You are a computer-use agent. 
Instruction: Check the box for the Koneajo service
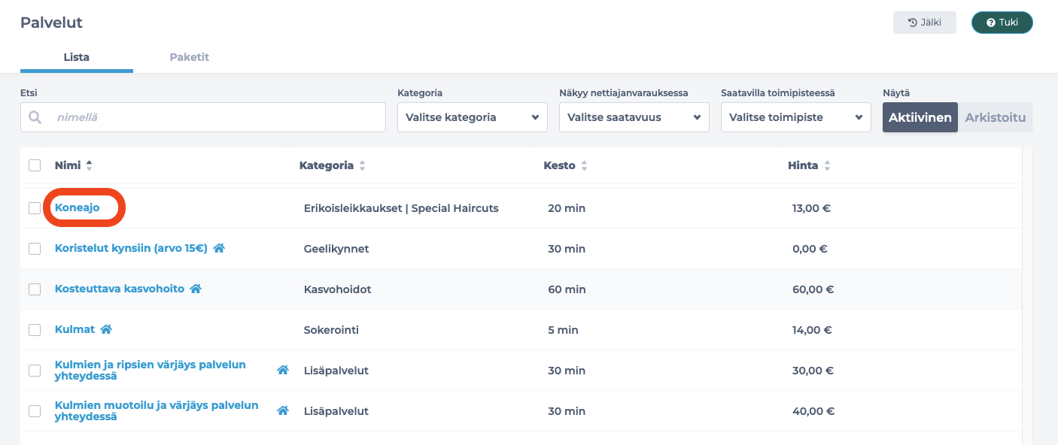pos(35,208)
